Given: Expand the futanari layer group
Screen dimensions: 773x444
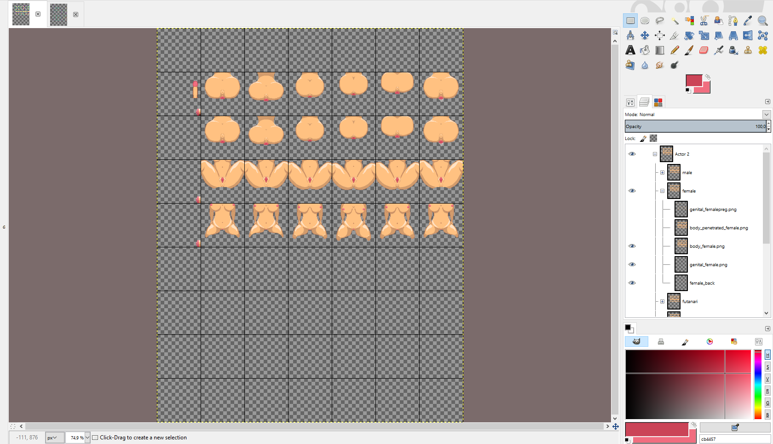Looking at the screenshot, I should coord(662,302).
